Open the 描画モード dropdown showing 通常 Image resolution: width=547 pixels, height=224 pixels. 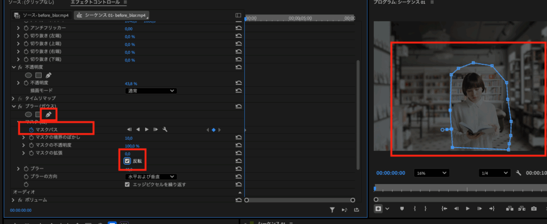(x=150, y=91)
